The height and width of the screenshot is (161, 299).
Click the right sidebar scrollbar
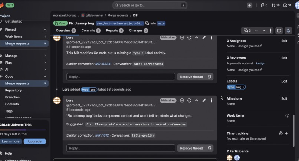pos(293,131)
